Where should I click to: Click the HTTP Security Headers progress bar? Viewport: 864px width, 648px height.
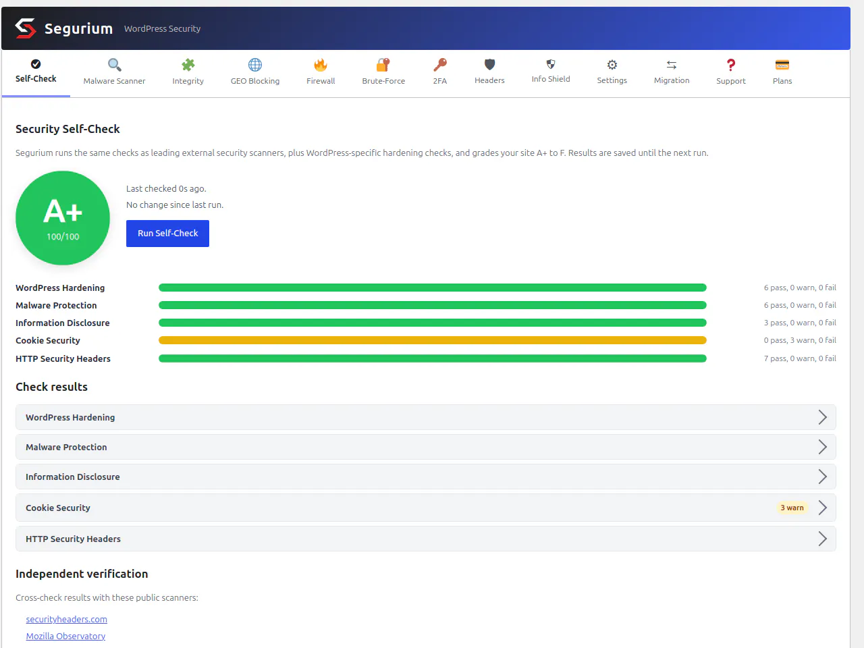pyautogui.click(x=433, y=358)
